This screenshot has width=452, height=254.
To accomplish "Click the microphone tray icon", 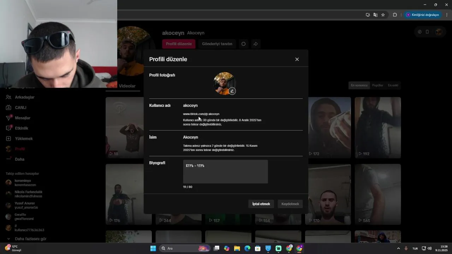I will [406, 248].
